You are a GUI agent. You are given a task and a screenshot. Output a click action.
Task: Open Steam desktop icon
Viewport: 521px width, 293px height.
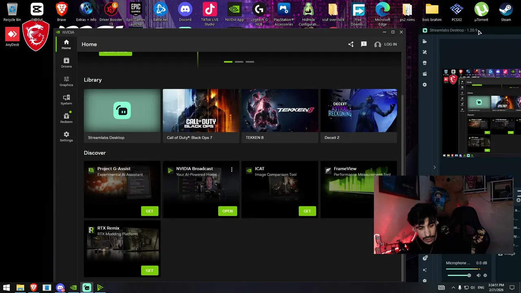(506, 12)
